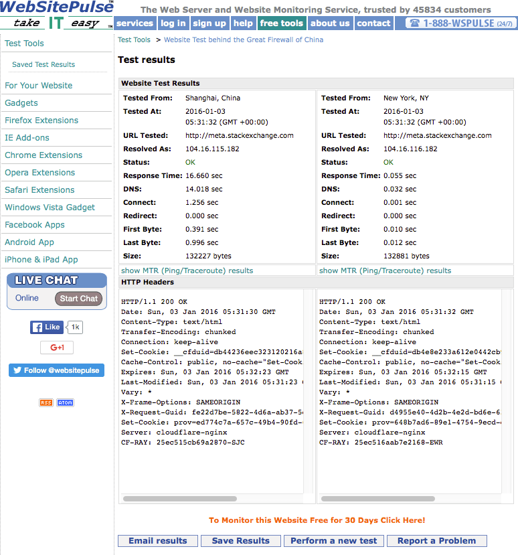Click the CF-RAY header ending in SJC
The width and height of the screenshot is (518, 555).
pyautogui.click(x=183, y=443)
